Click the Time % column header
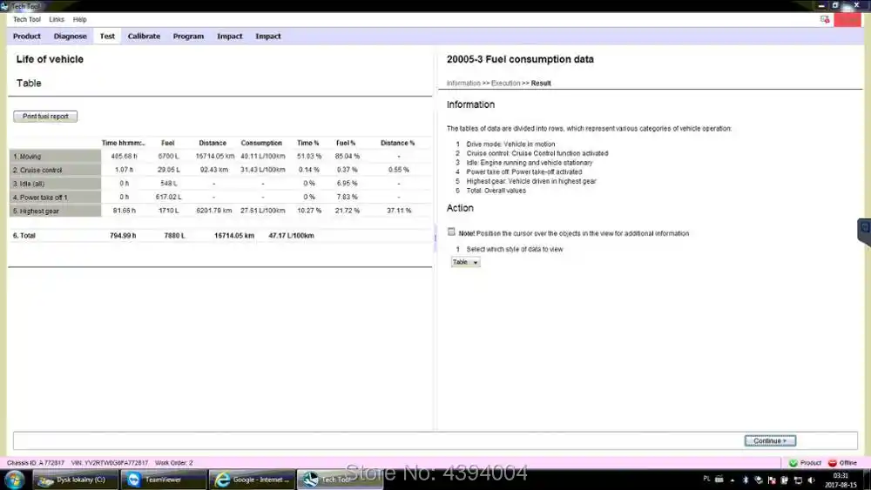Screen dimensions: 871x490 click(307, 144)
